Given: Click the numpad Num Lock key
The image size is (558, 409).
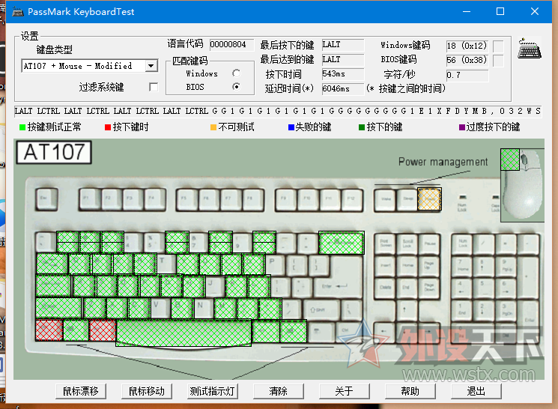Looking at the screenshot, I should point(463,243).
